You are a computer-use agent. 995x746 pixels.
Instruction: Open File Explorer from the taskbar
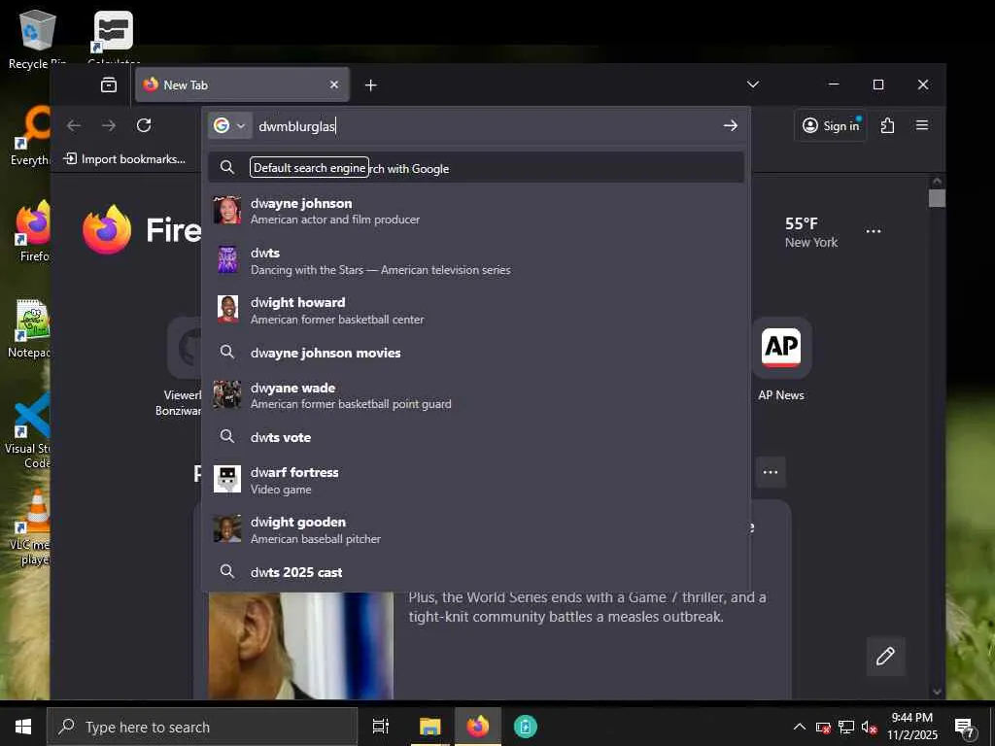point(429,727)
